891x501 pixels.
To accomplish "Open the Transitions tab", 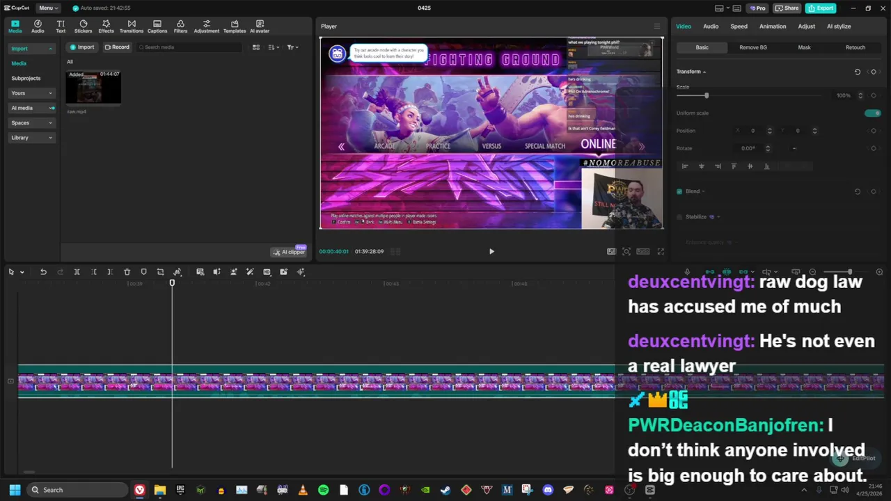I will 131,26.
